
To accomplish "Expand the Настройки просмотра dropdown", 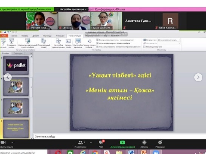I will point(73,9).
